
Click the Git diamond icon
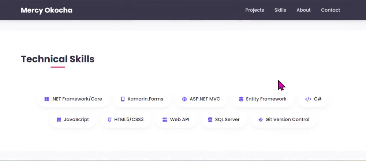click(261, 120)
